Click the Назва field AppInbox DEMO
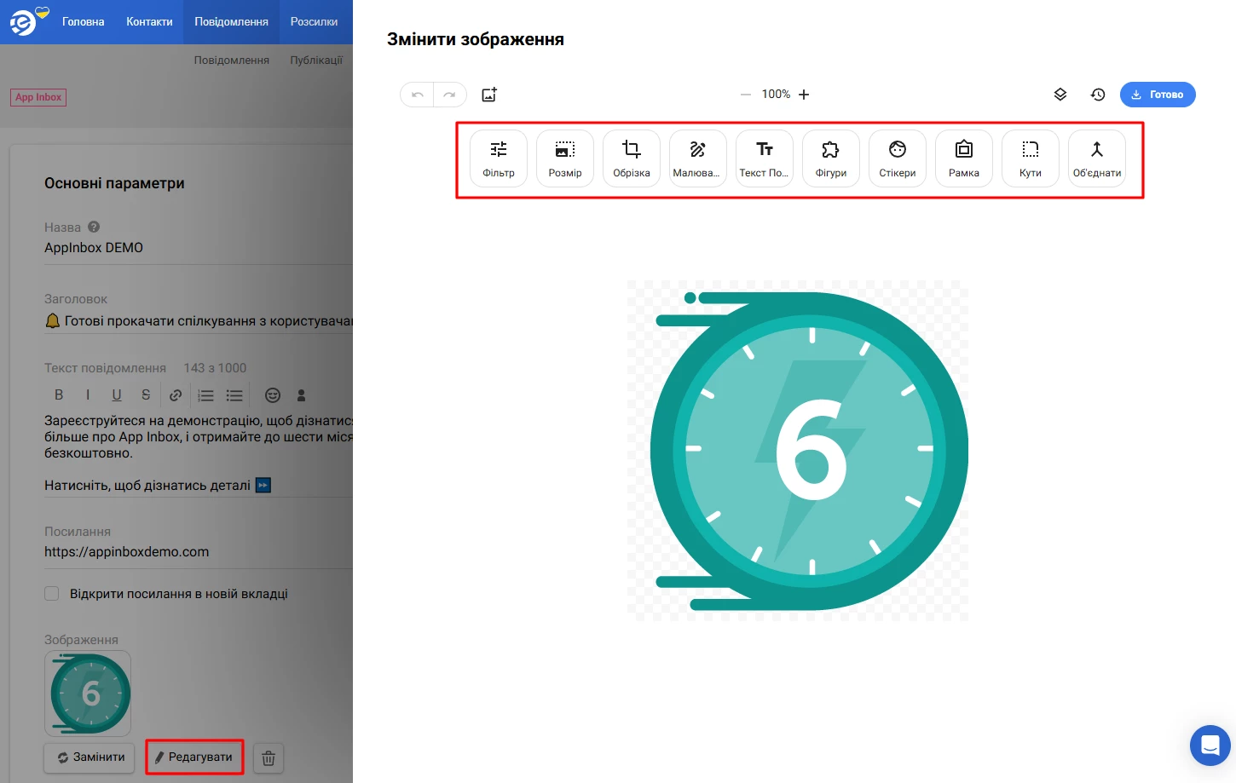 click(198, 248)
